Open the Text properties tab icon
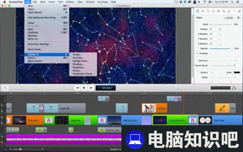This screenshot has width=243, height=152. pyautogui.click(x=234, y=11)
